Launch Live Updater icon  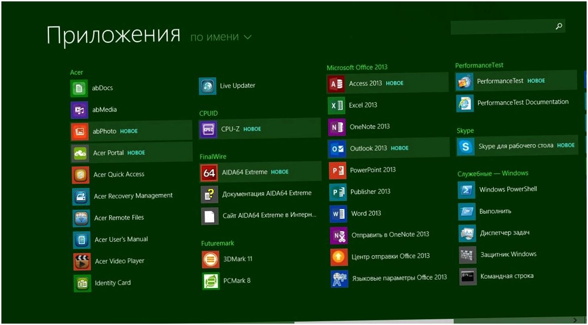click(x=207, y=86)
